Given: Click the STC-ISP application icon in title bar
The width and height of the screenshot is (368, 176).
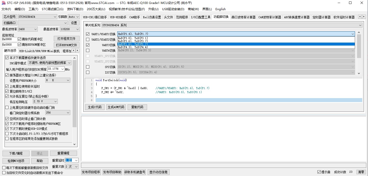Looking at the screenshot, I should coord(4,3).
